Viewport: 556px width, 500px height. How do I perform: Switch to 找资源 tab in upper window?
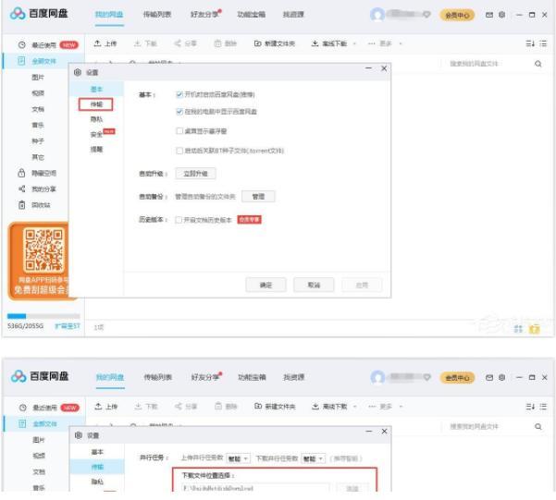click(293, 14)
